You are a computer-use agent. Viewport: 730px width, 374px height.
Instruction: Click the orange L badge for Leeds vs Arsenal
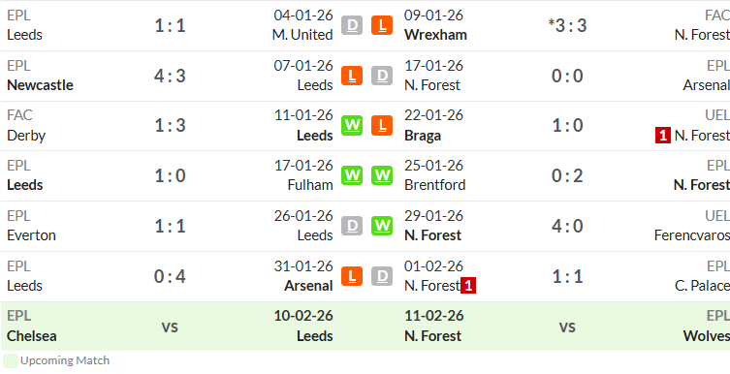(352, 276)
